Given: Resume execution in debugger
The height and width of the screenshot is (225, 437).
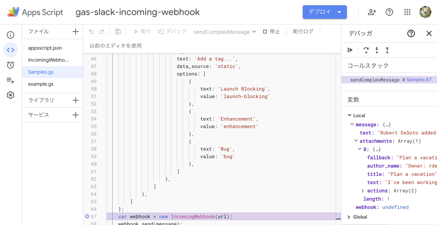Looking at the screenshot, I should pos(350,50).
